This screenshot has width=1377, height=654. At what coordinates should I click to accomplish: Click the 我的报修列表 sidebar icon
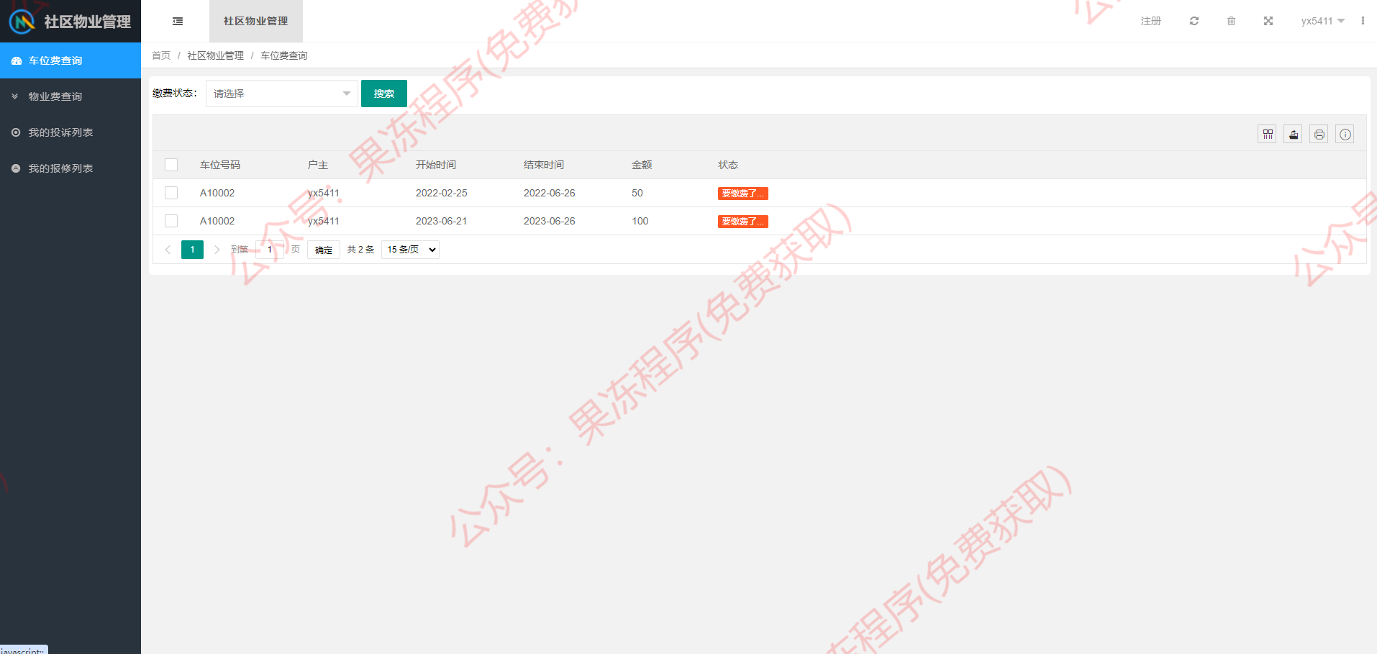pyautogui.click(x=16, y=168)
